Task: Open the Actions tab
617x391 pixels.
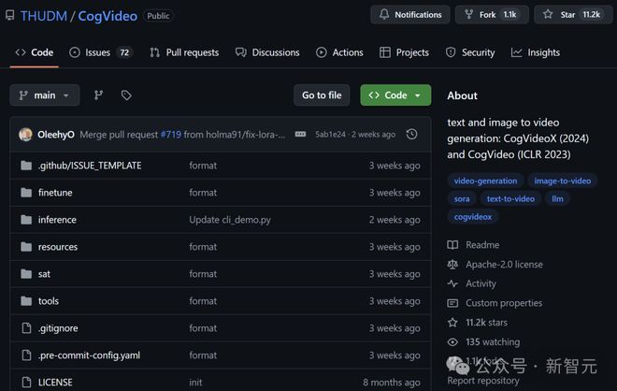Action: (x=339, y=52)
